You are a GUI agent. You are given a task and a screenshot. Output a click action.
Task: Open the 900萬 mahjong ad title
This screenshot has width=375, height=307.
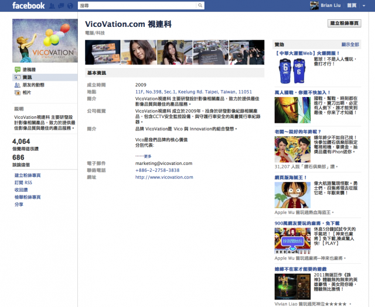coord(307,223)
